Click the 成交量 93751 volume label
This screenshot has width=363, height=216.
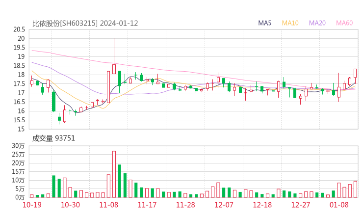point(53,138)
